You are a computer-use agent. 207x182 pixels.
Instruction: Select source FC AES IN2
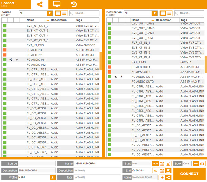51,55
